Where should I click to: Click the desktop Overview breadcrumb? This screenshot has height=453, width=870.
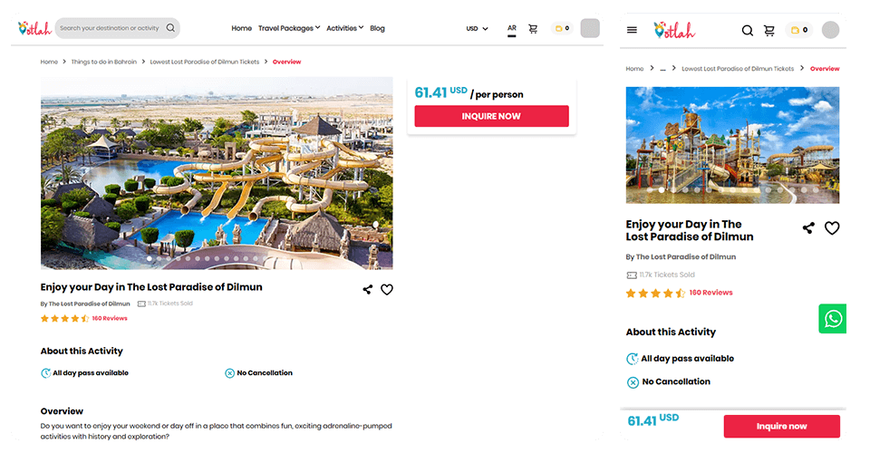[287, 62]
